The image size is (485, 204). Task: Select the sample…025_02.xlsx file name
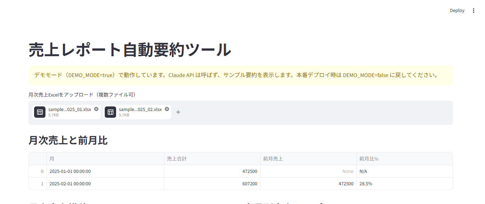coord(140,109)
